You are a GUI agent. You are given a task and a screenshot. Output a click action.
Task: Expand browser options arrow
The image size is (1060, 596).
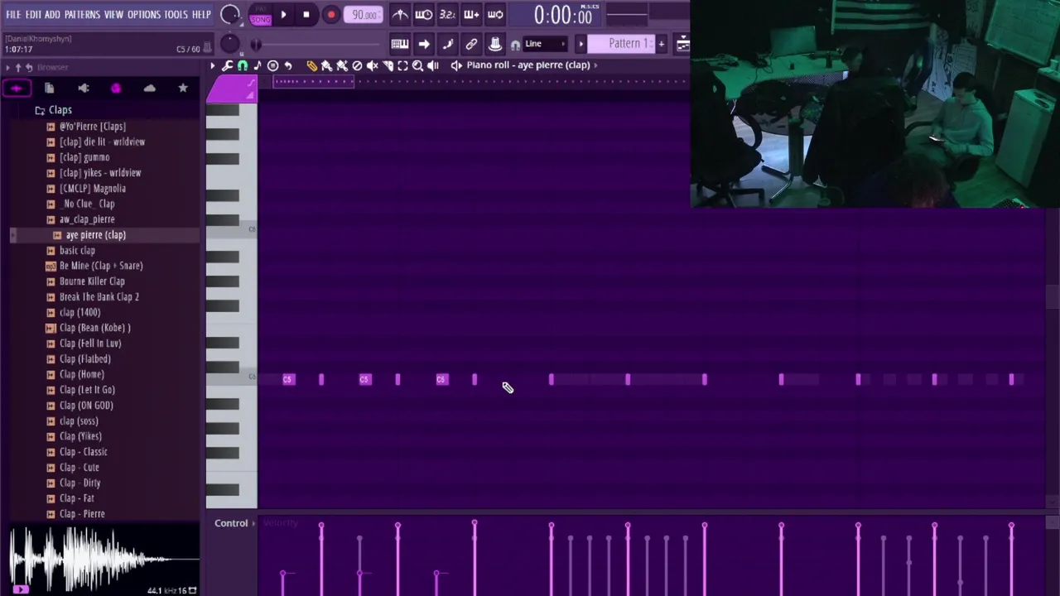point(7,67)
